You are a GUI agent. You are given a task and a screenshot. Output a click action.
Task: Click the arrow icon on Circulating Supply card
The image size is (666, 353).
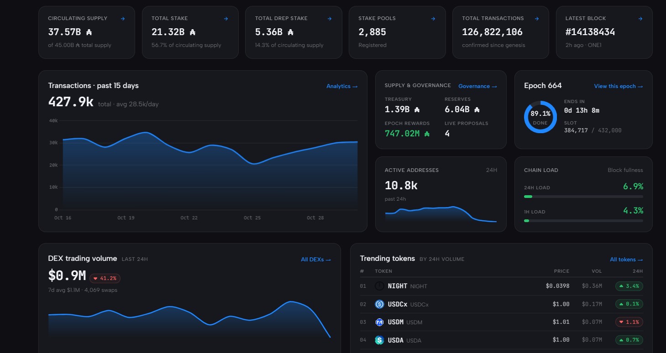pyautogui.click(x=123, y=19)
